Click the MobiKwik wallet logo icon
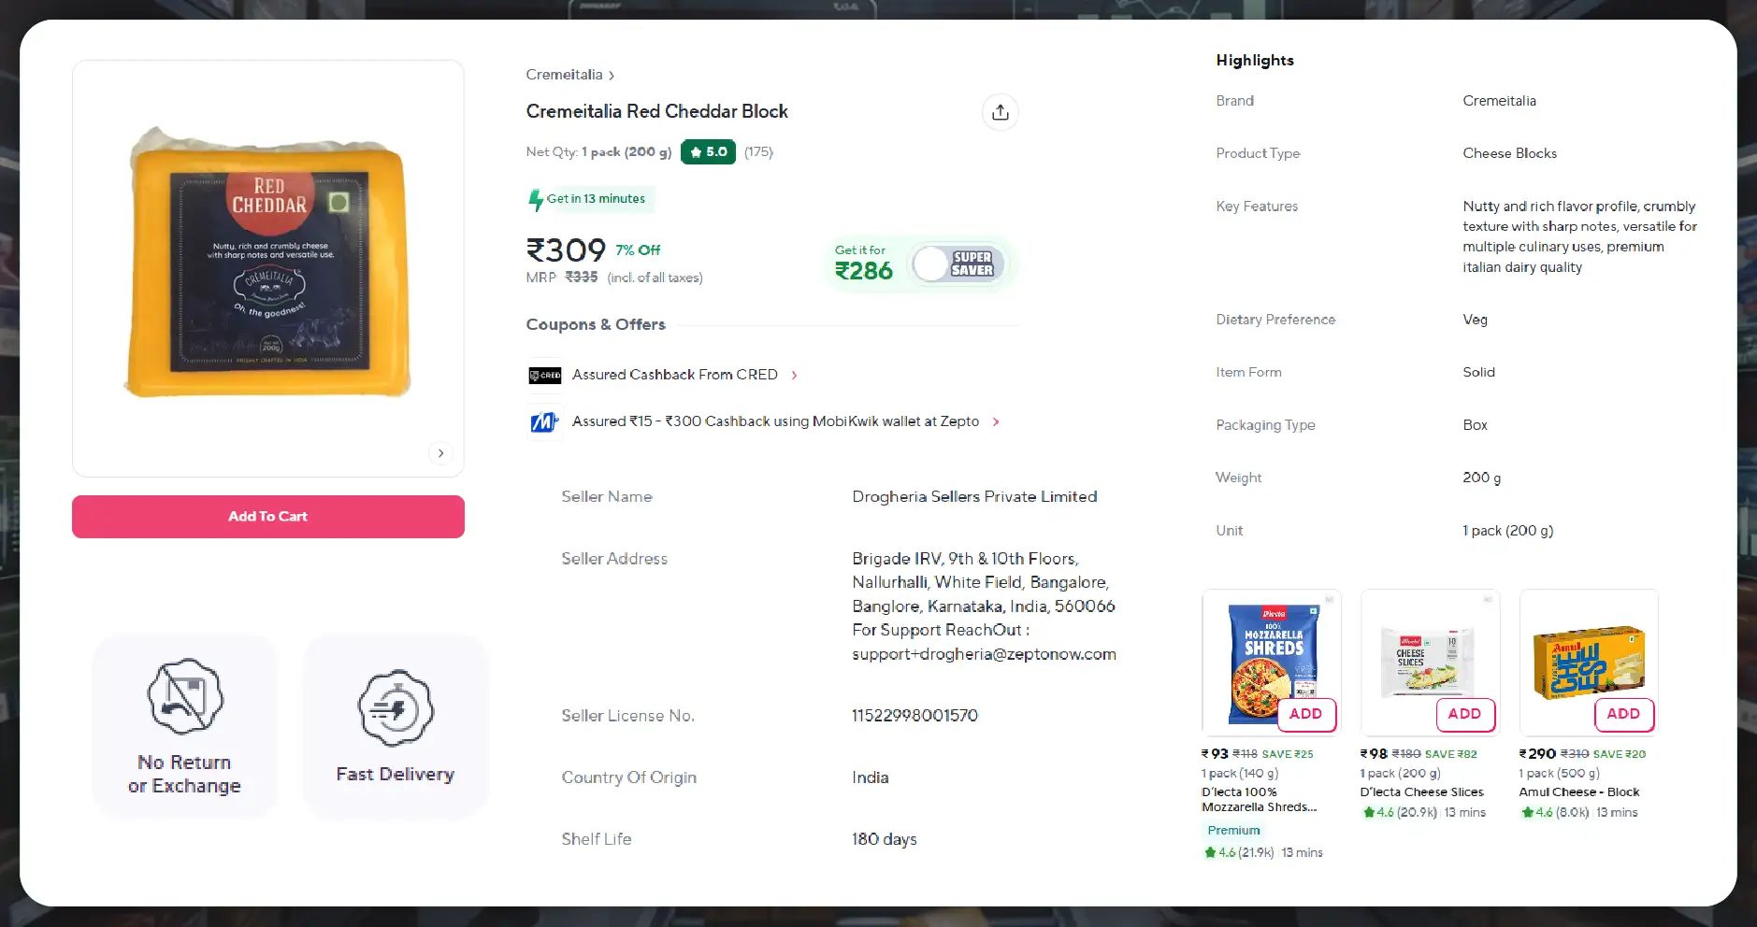The image size is (1757, 927). (x=543, y=421)
